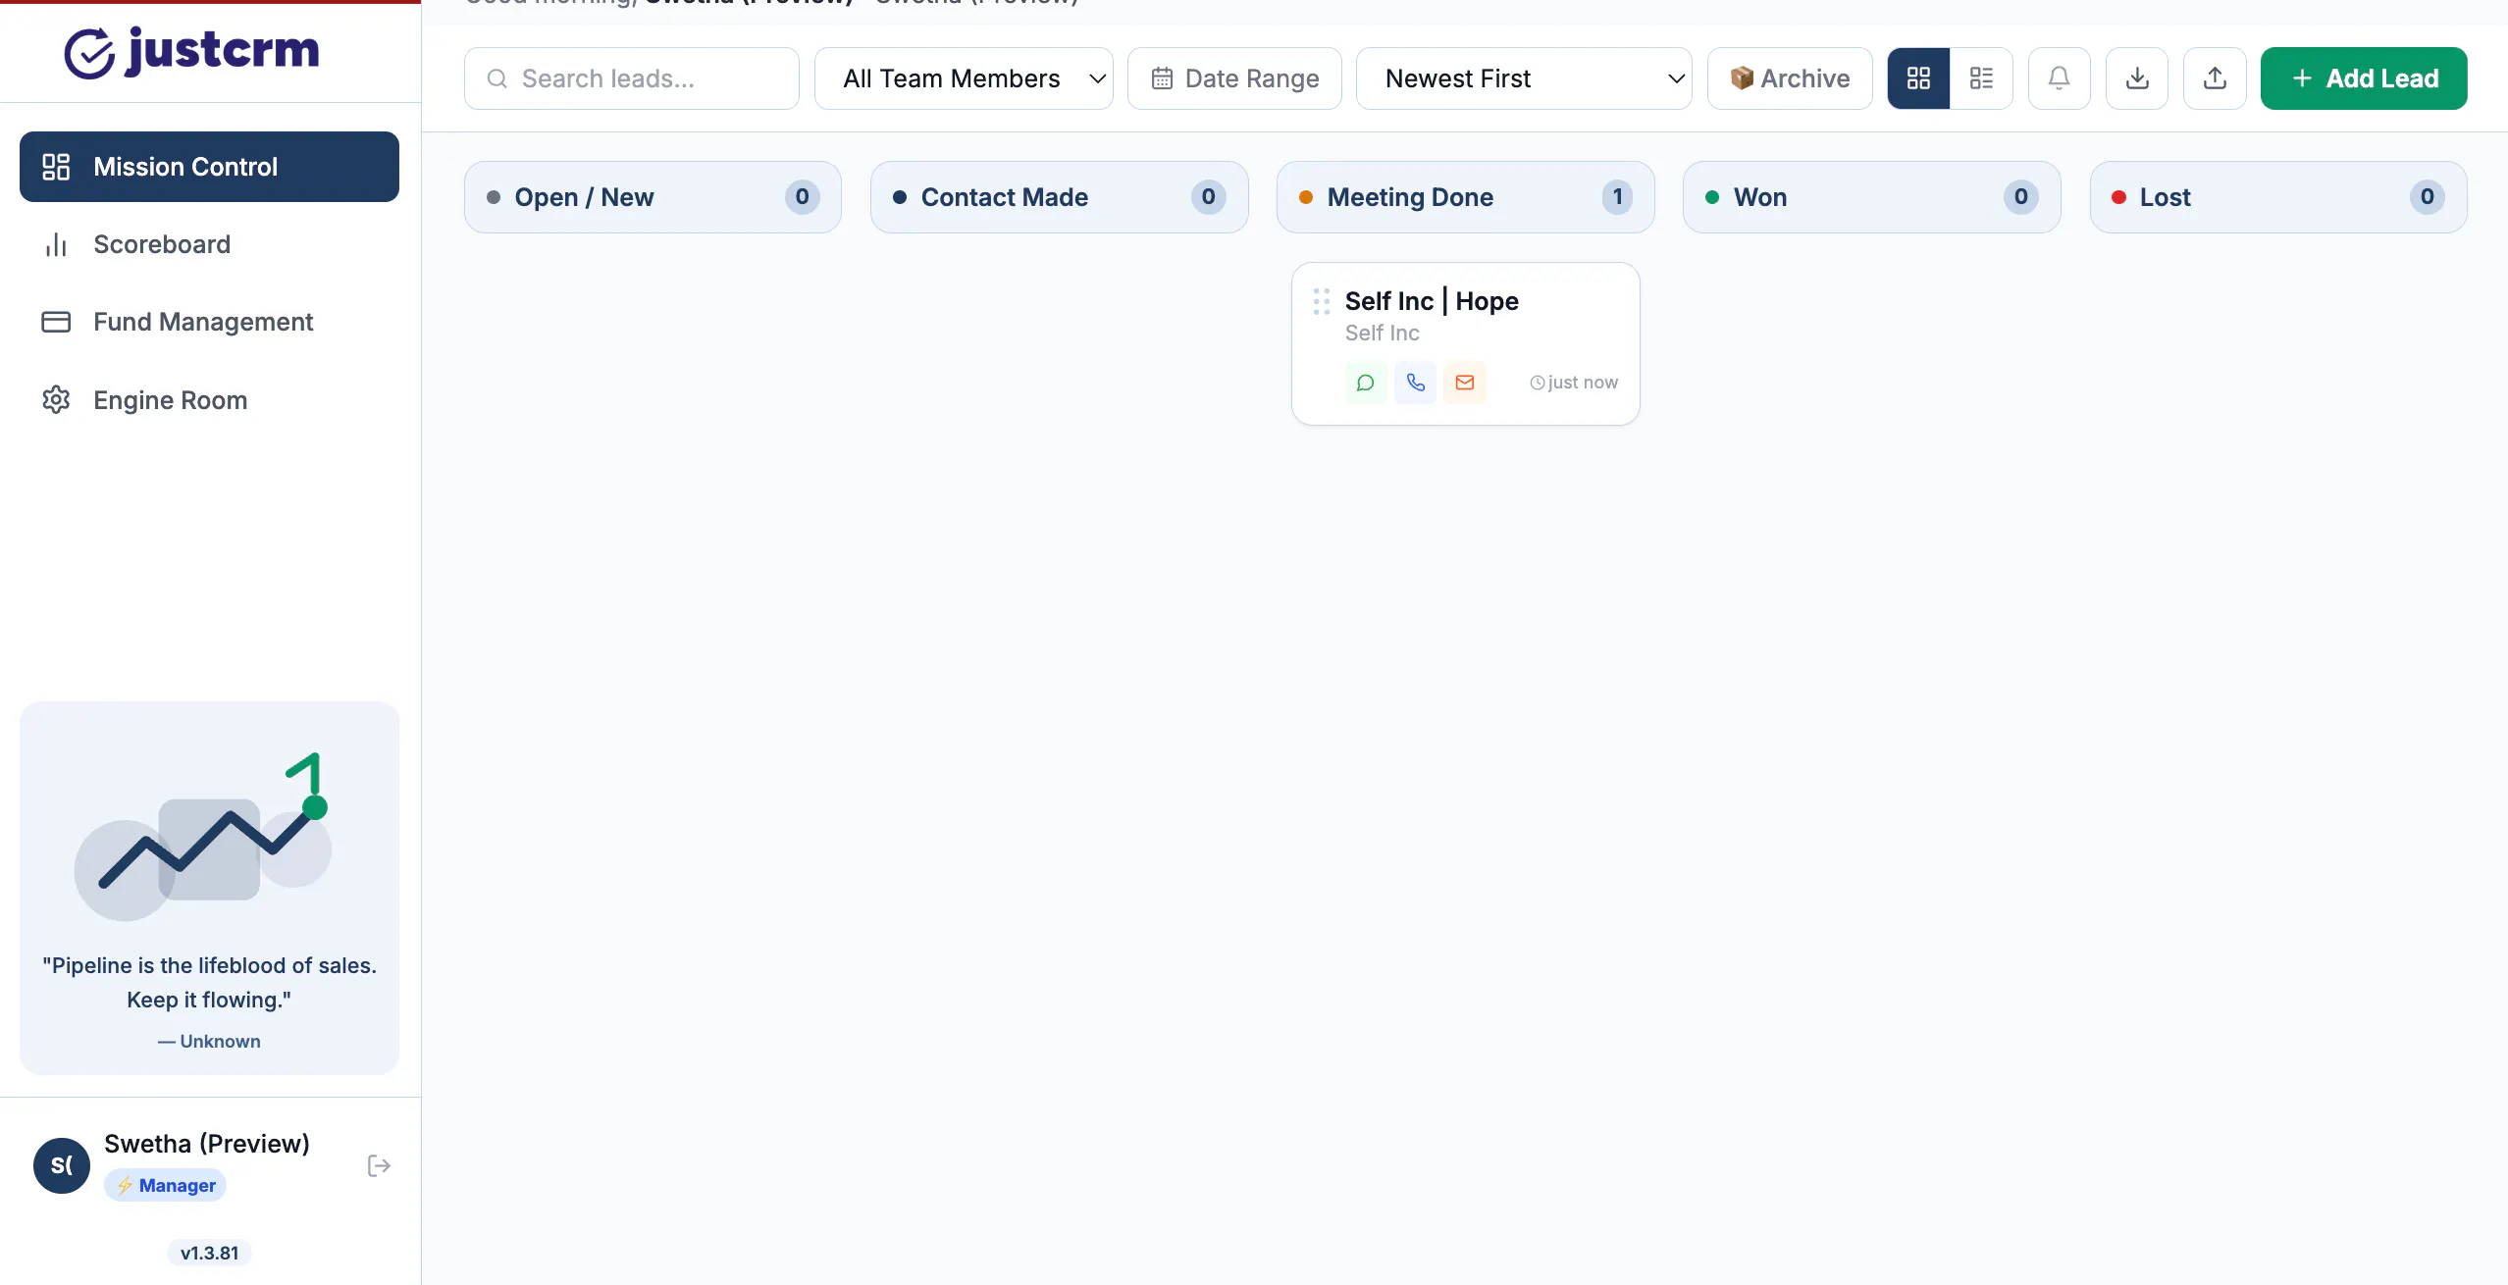Screen dimensions: 2508x1285
Task: Click the Contact Made column header
Action: coord(1059,197)
